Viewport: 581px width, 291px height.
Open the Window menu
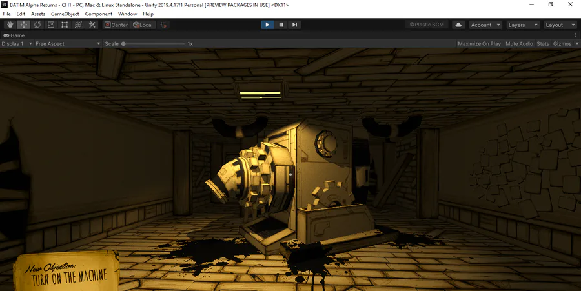[x=127, y=14]
